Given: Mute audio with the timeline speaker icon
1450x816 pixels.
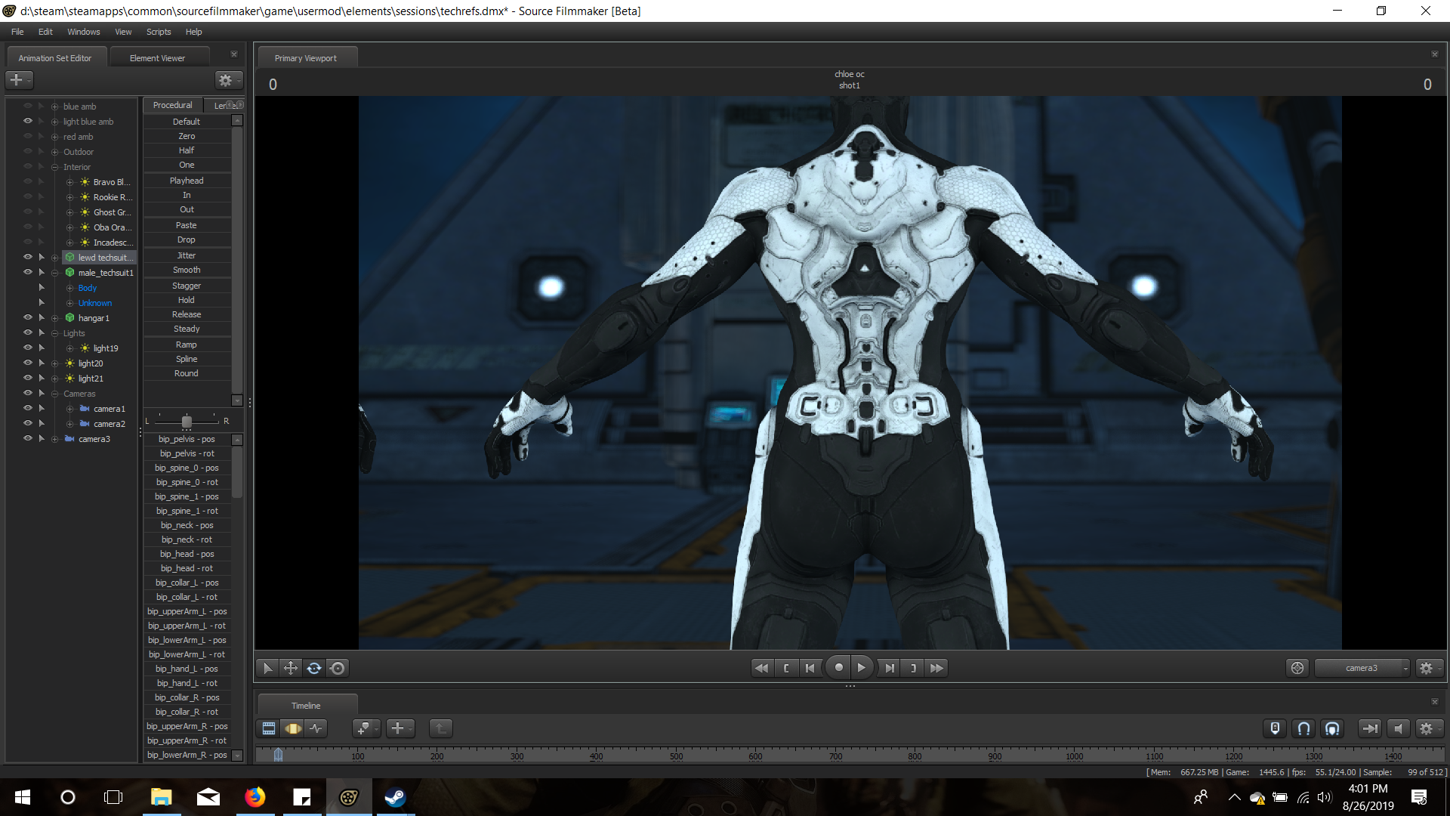Looking at the screenshot, I should pos(1398,728).
